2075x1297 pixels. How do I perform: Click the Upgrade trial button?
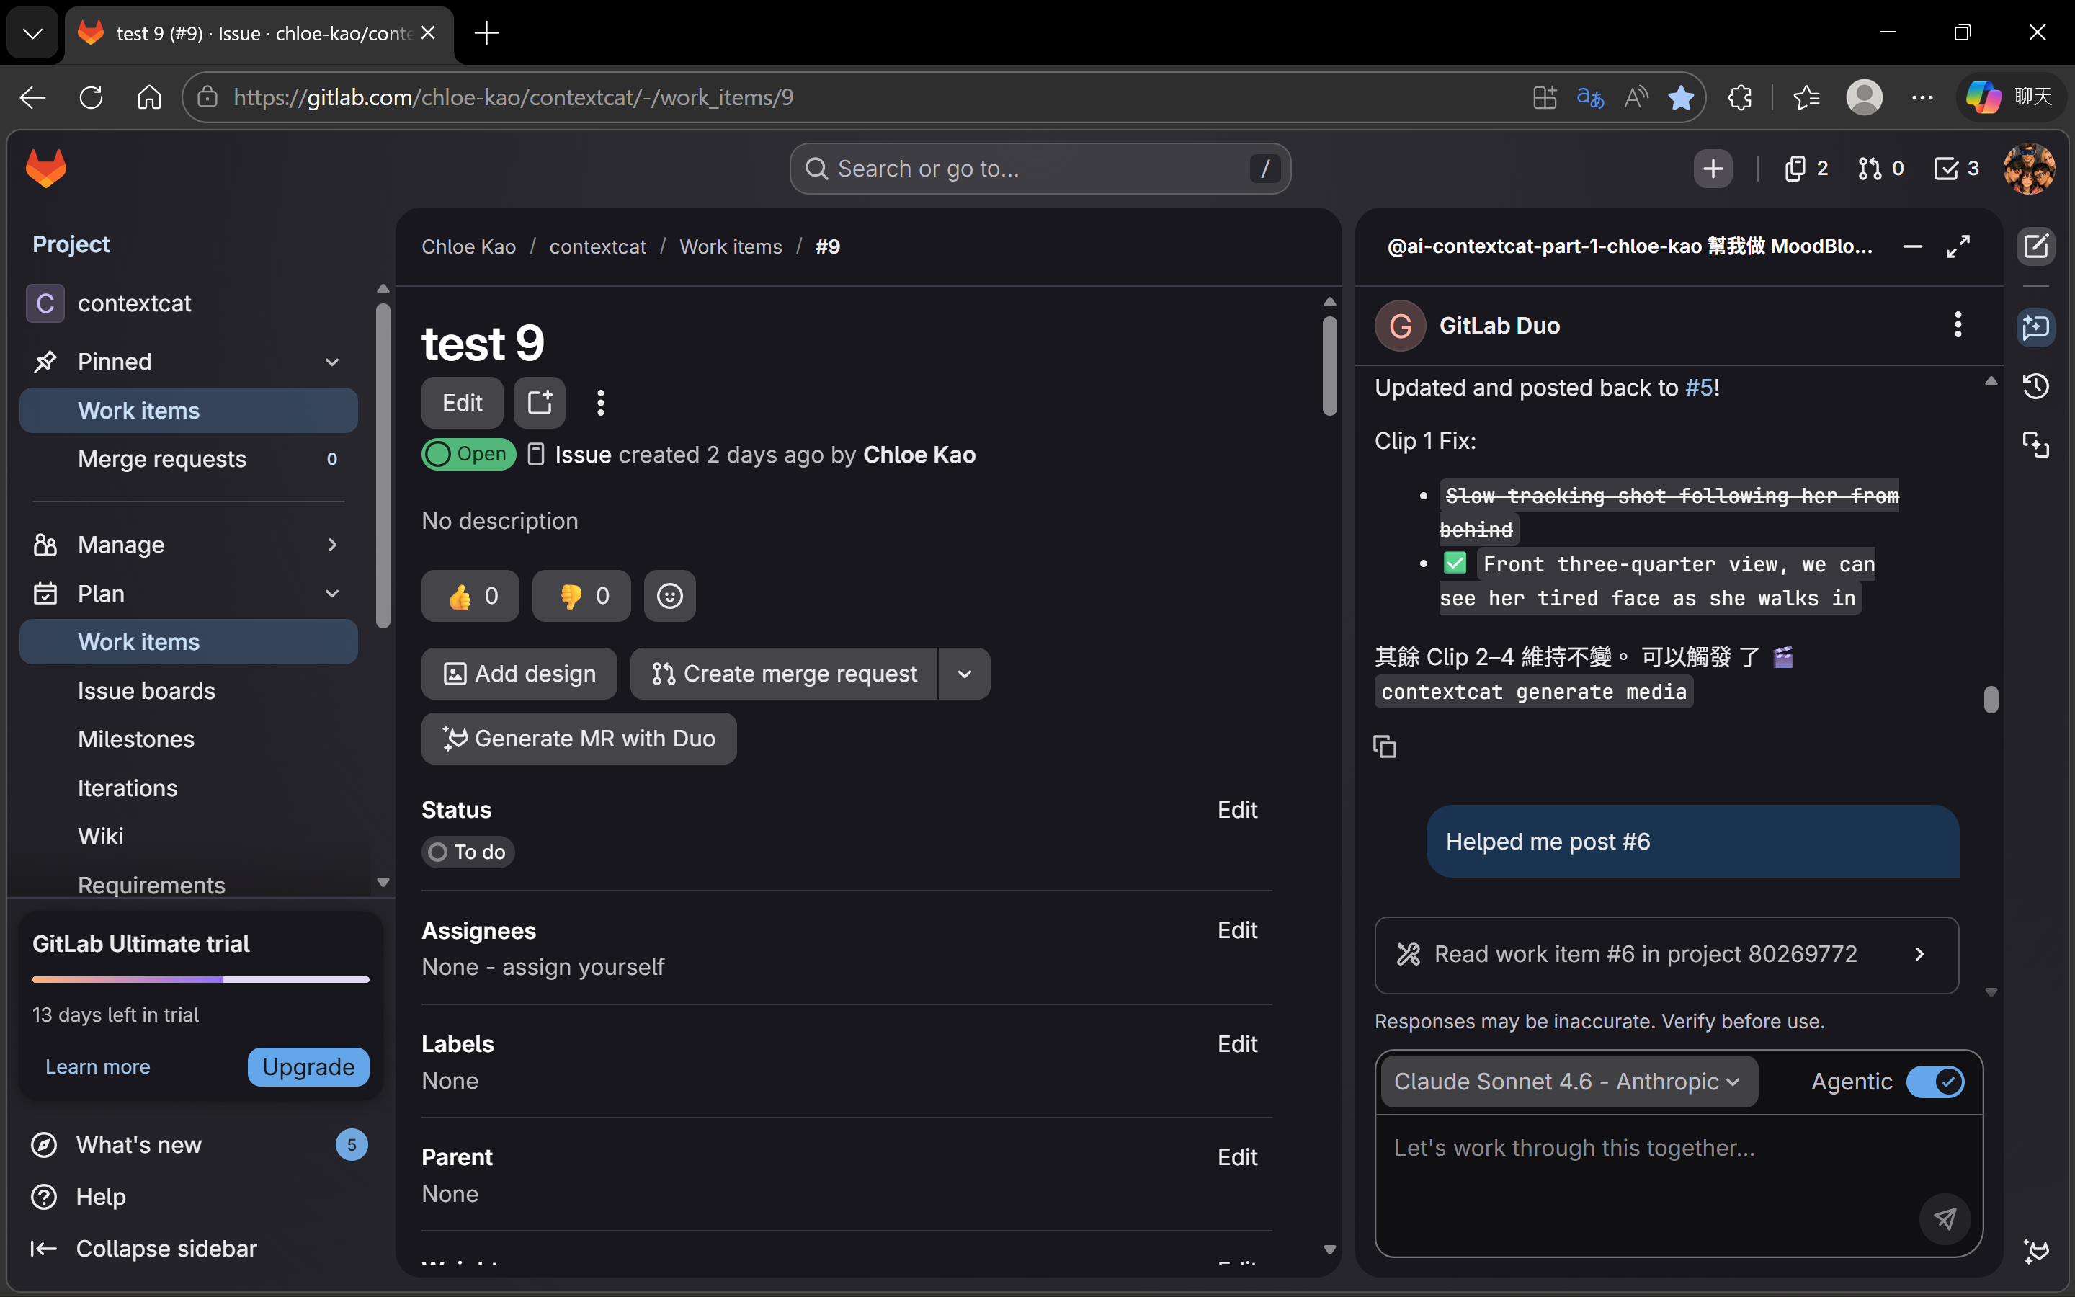pyautogui.click(x=308, y=1067)
